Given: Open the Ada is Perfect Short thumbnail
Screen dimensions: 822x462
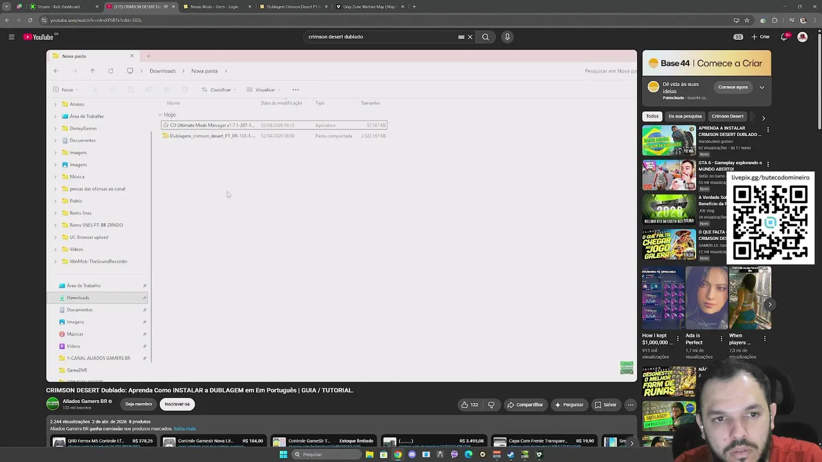Looking at the screenshot, I should (706, 298).
